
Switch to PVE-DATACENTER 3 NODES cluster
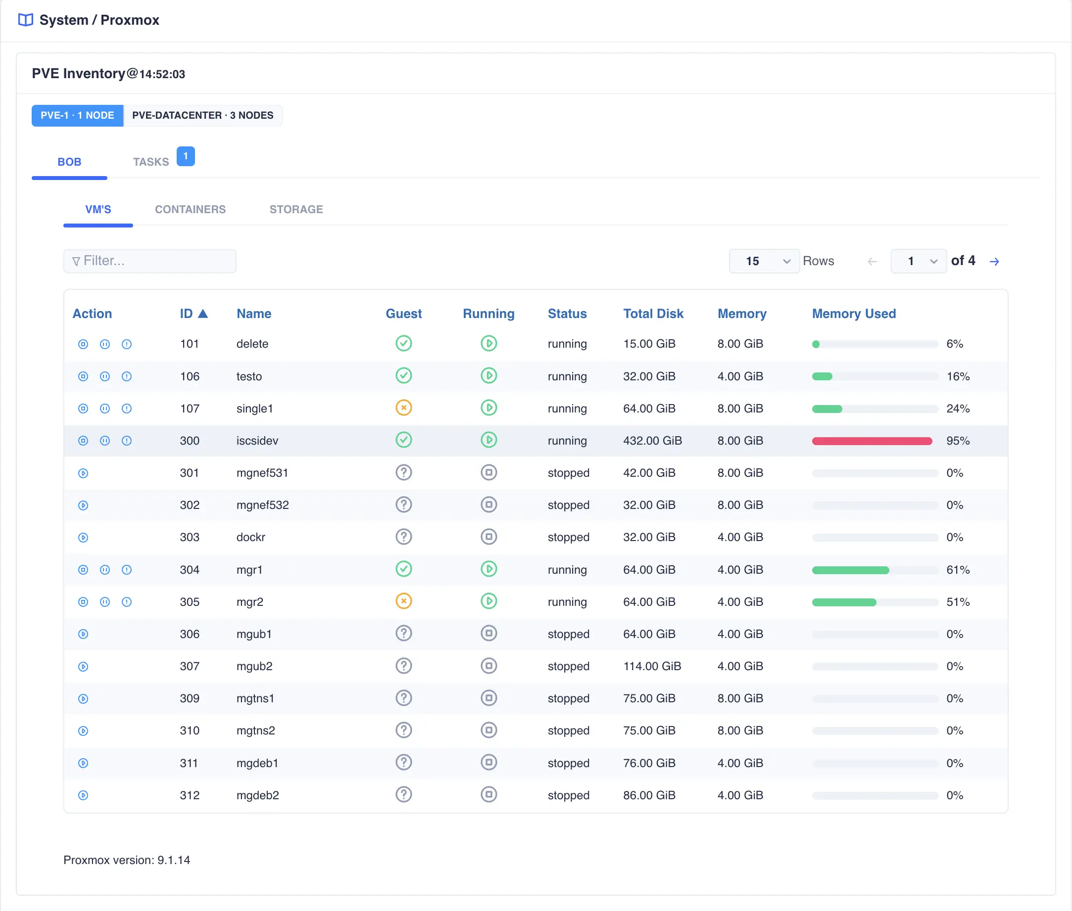[202, 115]
